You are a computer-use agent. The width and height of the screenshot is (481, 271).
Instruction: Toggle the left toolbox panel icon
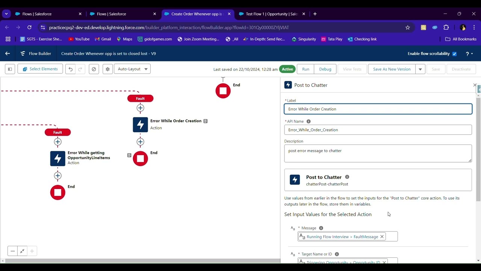pyautogui.click(x=10, y=69)
